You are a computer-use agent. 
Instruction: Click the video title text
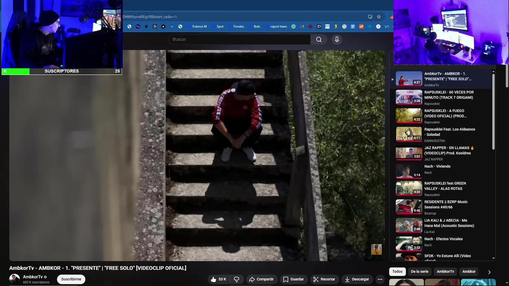coord(98,268)
